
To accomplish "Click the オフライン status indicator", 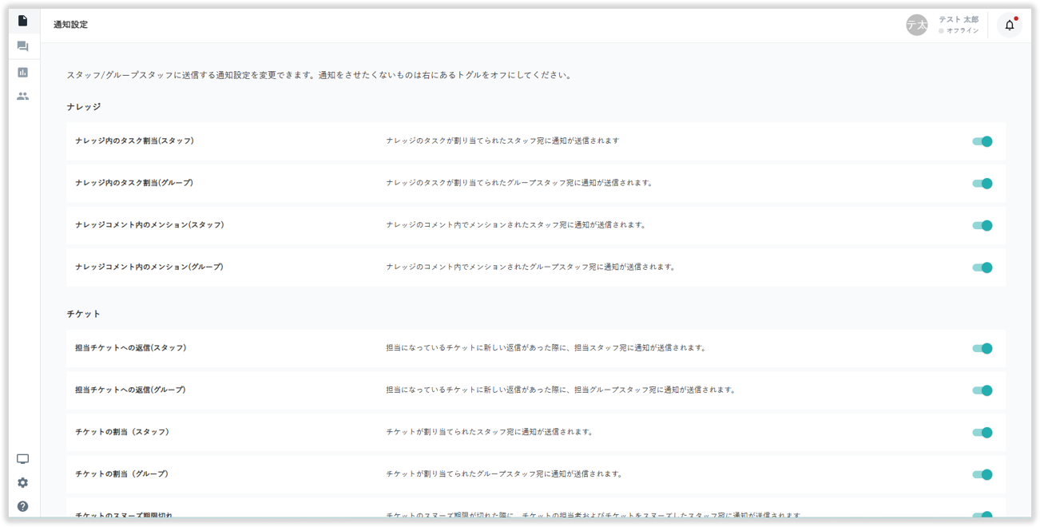I will click(961, 31).
